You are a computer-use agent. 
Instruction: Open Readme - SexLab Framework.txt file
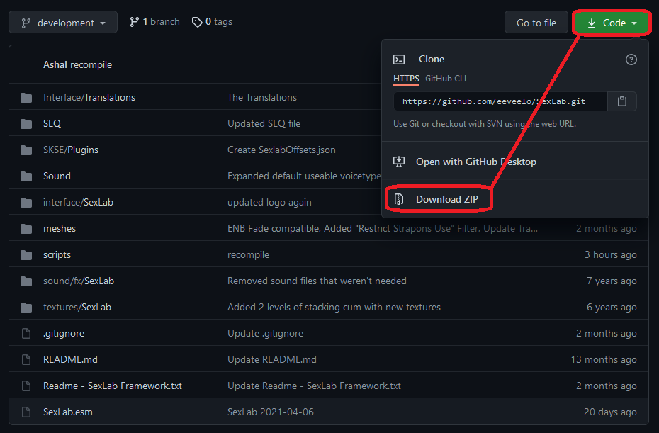coord(113,386)
